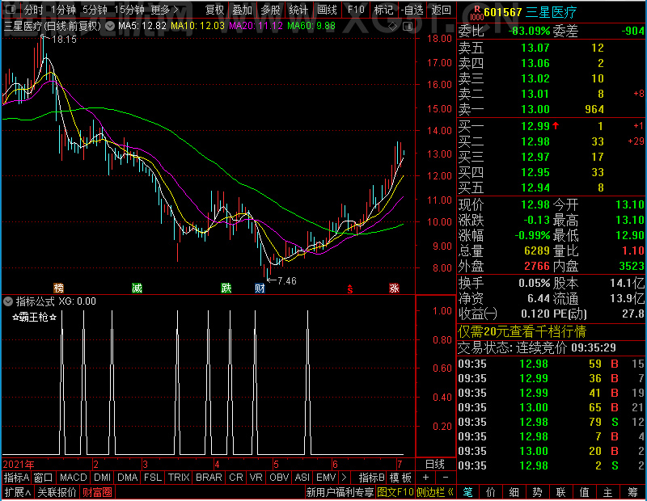Select 指标A indicator group

pyautogui.click(x=16, y=478)
